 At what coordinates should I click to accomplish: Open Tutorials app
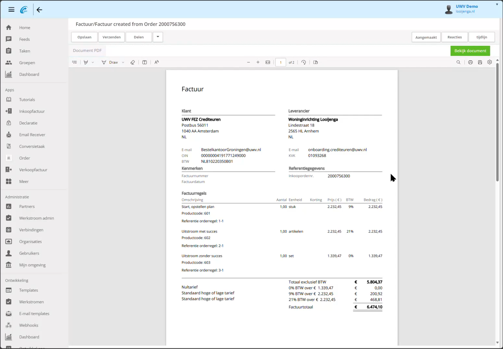[x=27, y=100]
